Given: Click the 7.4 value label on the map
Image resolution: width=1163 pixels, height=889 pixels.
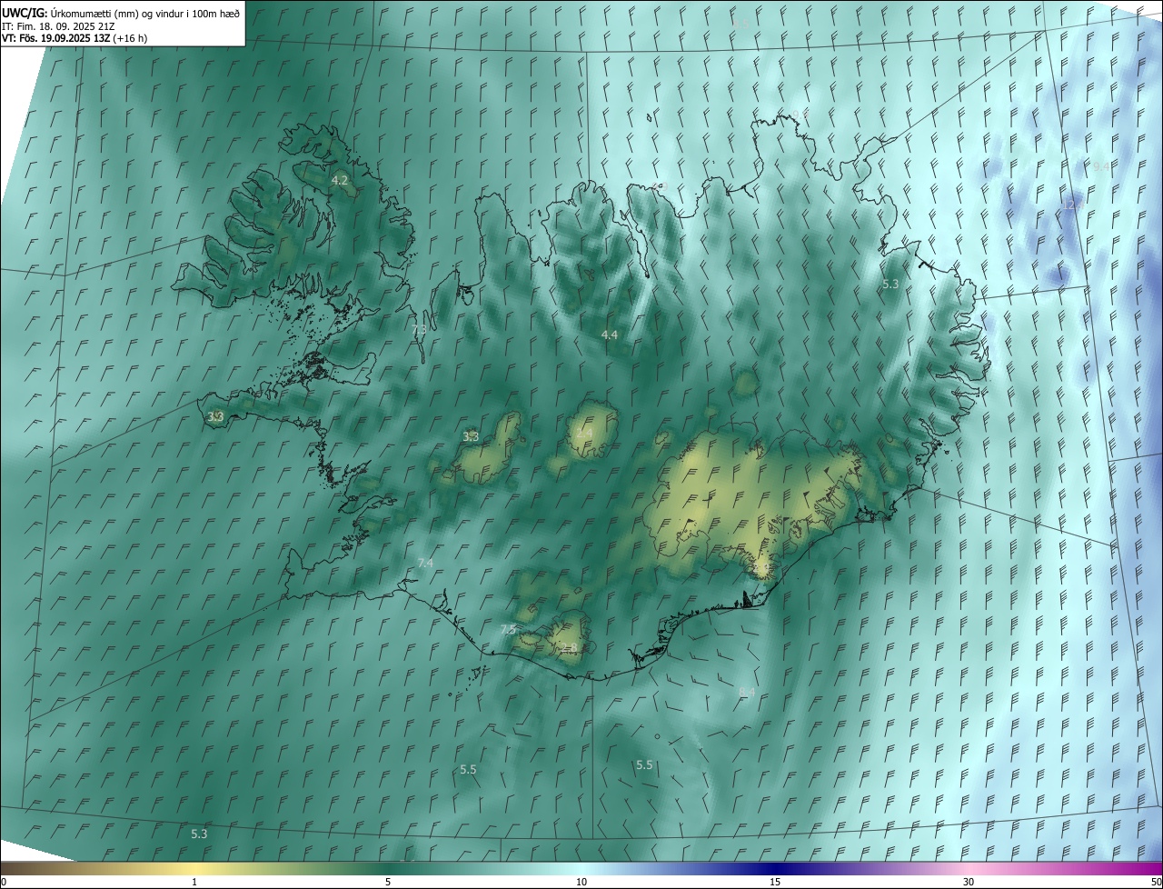Looking at the screenshot, I should pos(425,564).
